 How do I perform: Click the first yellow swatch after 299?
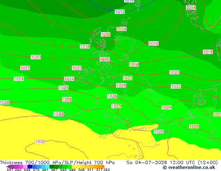tap(74, 166)
